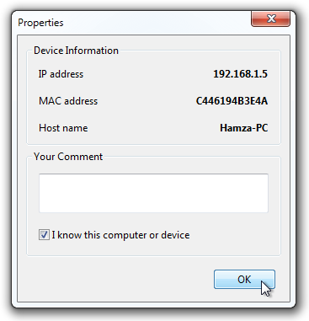309x321 pixels.
Task: Select the MAC address value C446194B3E4A
Action: (x=232, y=101)
